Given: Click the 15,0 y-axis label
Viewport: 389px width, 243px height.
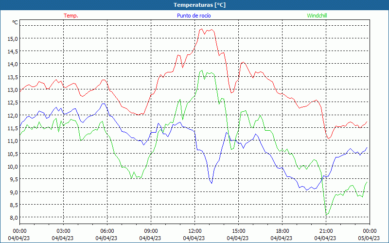Looking at the screenshot, I should pos(13,39).
